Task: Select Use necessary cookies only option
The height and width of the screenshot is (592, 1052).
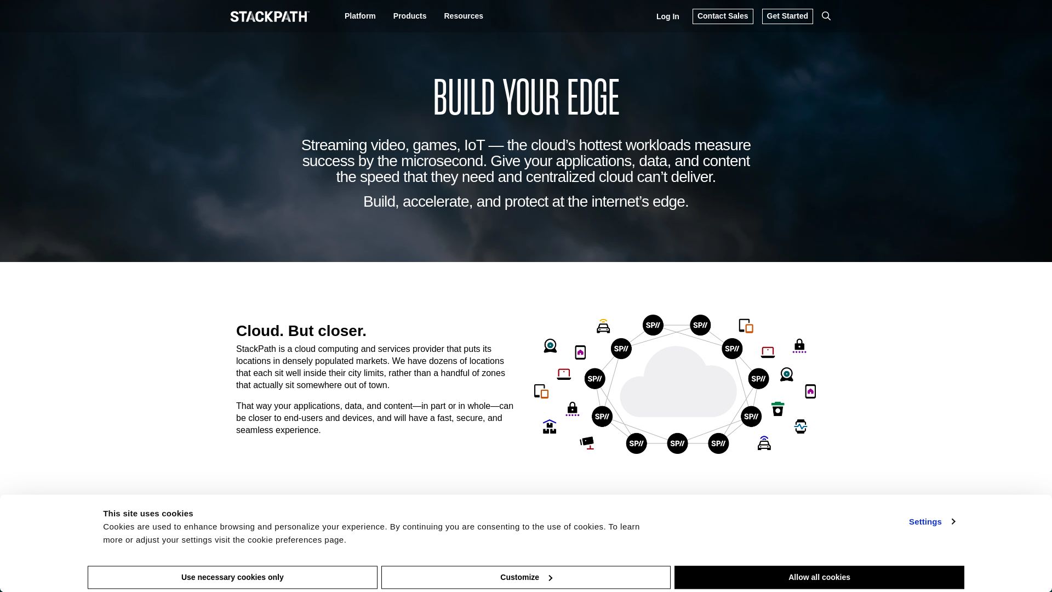Action: click(x=232, y=577)
